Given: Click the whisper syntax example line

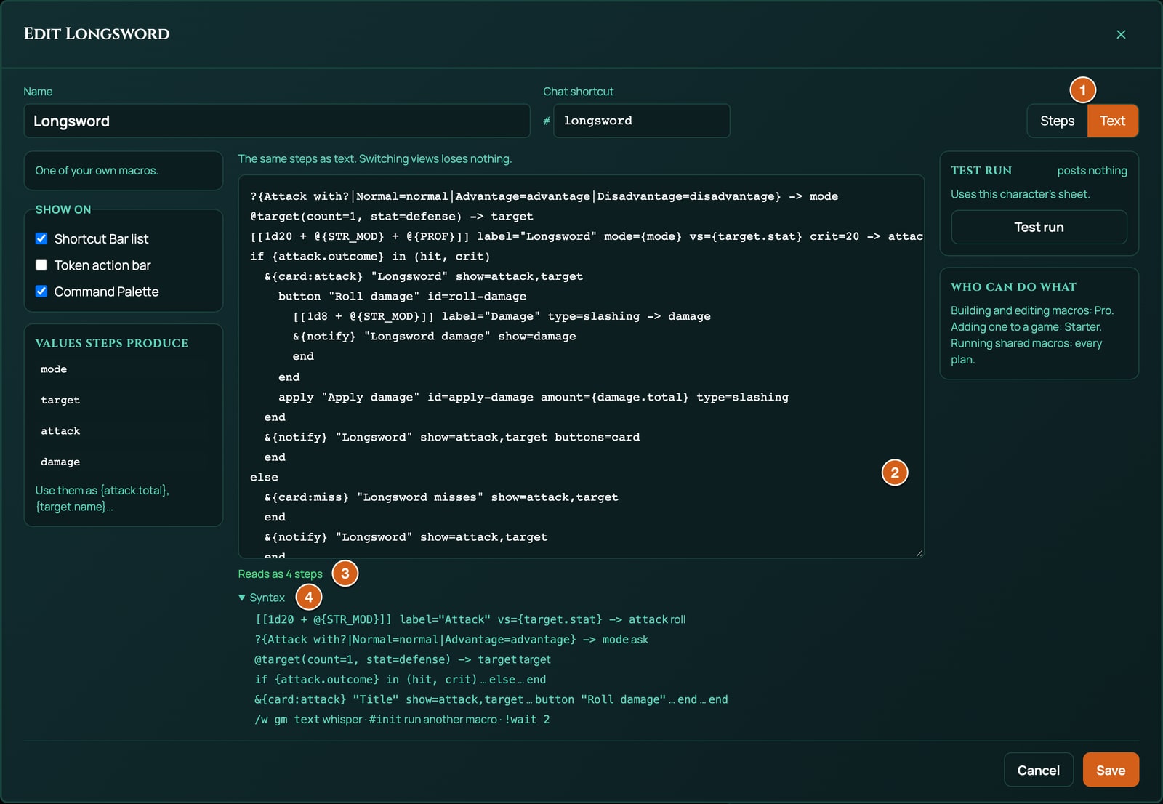Looking at the screenshot, I should [402, 720].
